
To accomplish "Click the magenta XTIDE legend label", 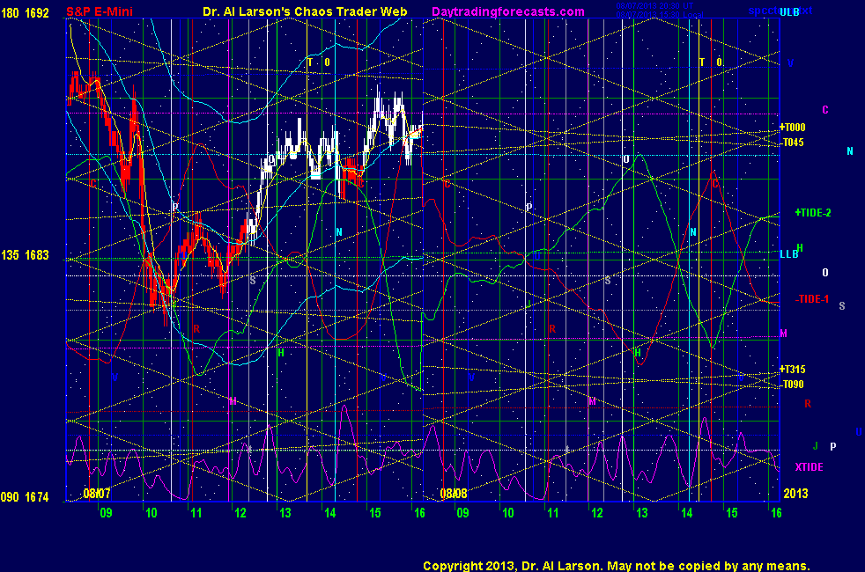I will click(x=809, y=466).
